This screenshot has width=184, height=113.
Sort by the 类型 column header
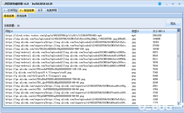click(141, 31)
